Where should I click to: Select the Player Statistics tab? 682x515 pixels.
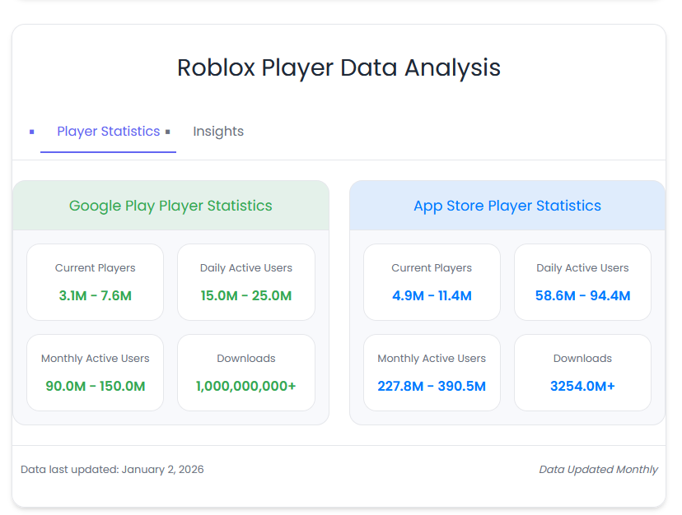tap(108, 132)
